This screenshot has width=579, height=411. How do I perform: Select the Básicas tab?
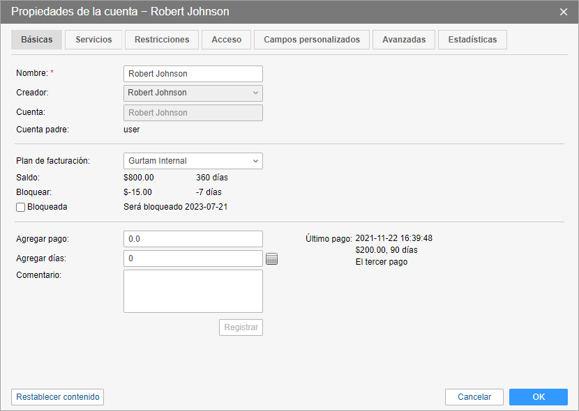point(37,40)
